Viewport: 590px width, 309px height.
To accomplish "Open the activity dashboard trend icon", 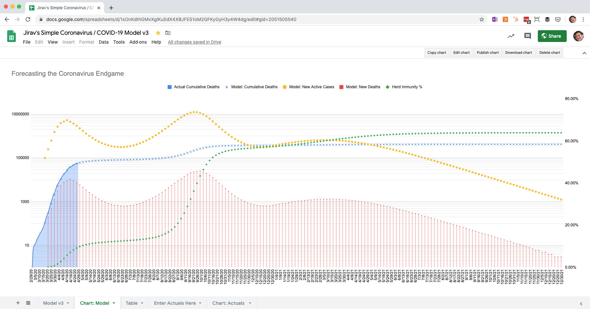I will tap(511, 36).
